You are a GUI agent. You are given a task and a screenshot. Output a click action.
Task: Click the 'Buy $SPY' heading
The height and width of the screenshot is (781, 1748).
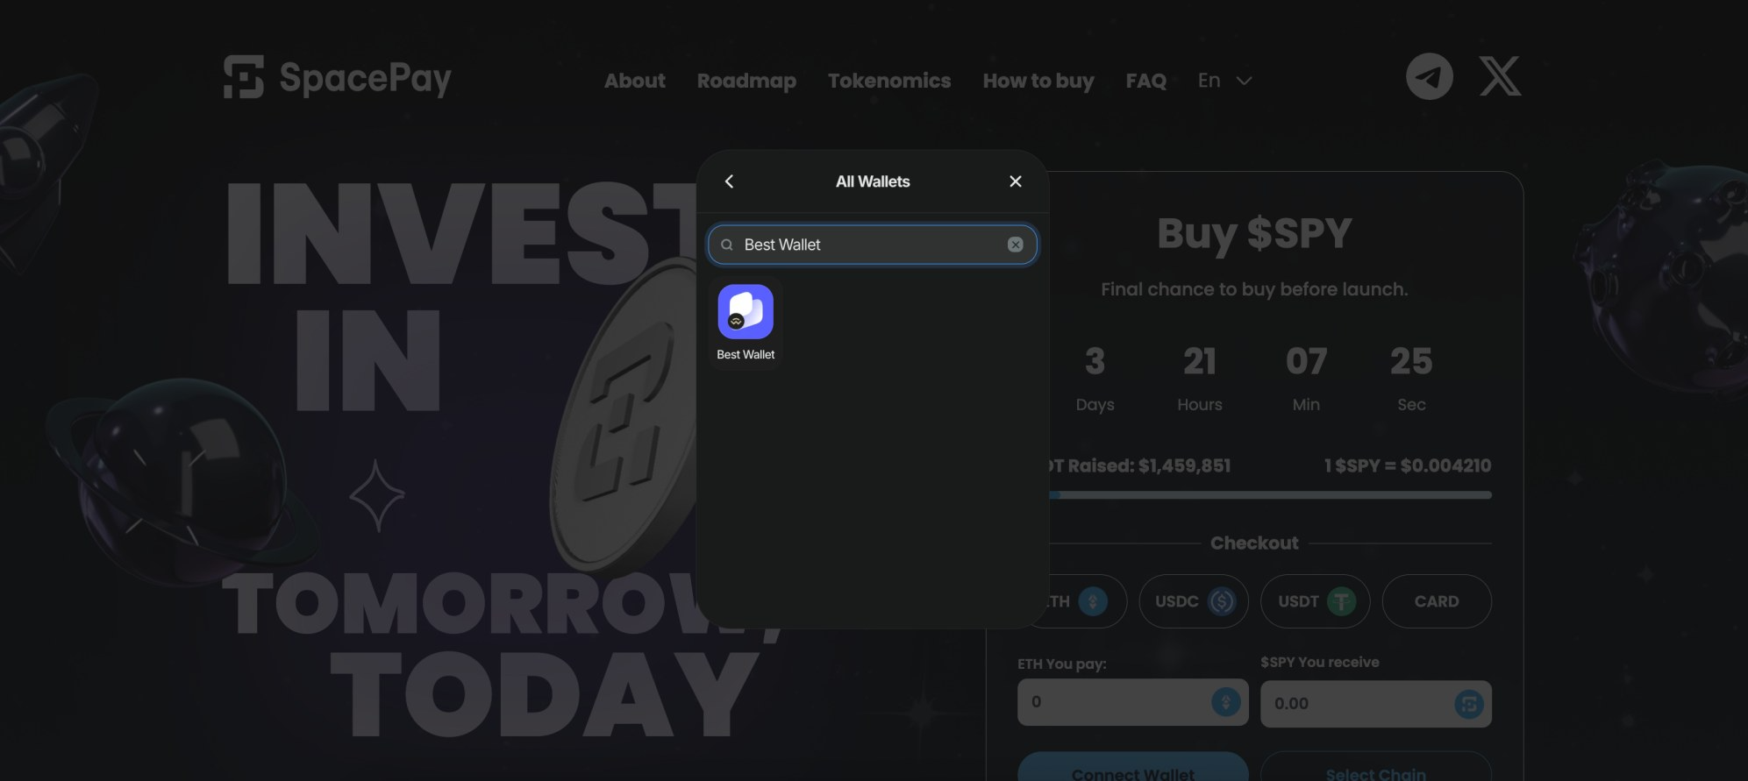[1254, 233]
